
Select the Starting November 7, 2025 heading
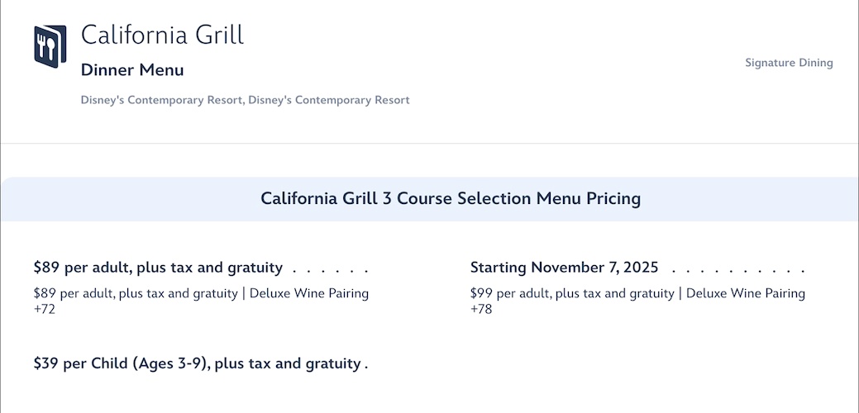pyautogui.click(x=564, y=268)
